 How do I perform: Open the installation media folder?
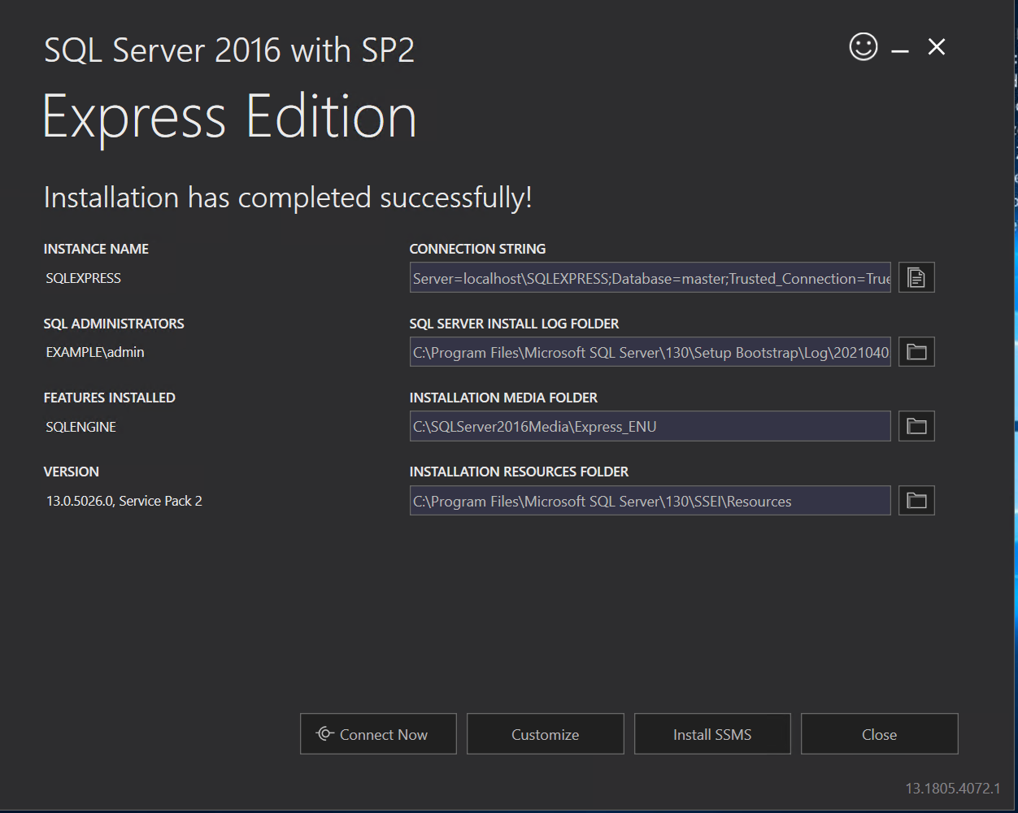click(916, 426)
